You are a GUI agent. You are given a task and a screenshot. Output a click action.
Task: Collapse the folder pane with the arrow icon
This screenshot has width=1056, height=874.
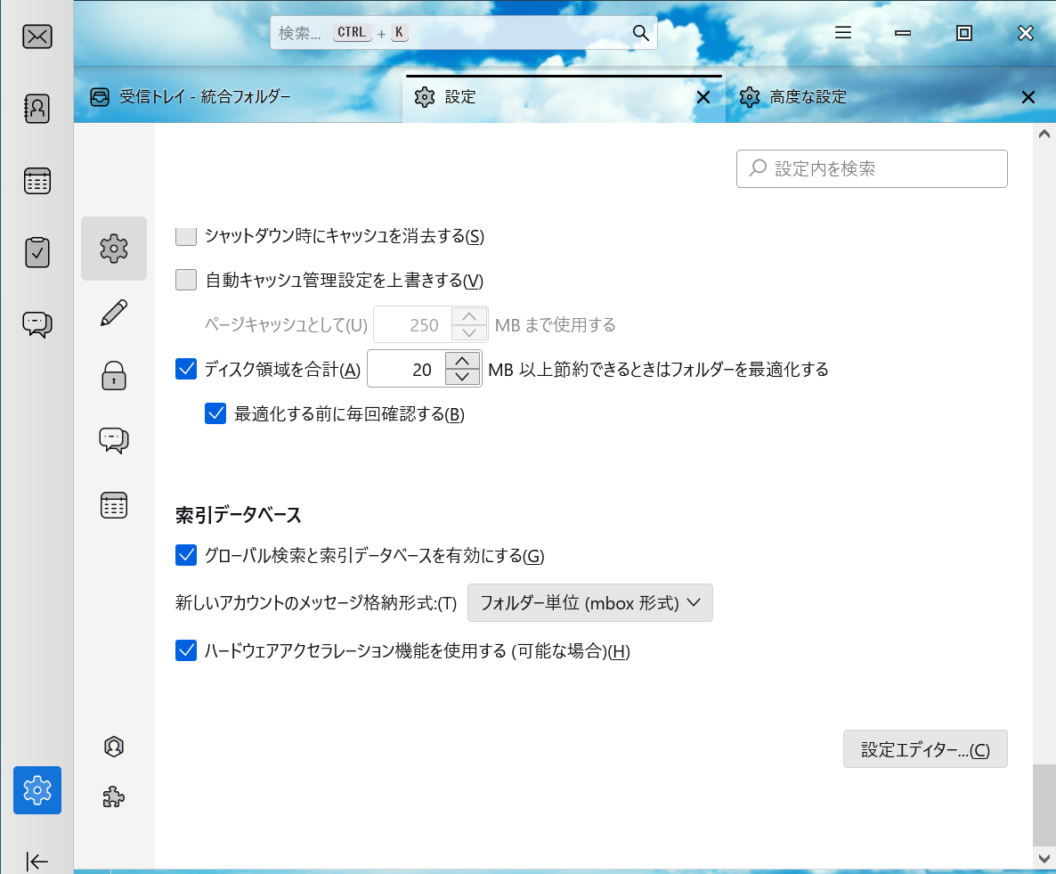point(37,862)
